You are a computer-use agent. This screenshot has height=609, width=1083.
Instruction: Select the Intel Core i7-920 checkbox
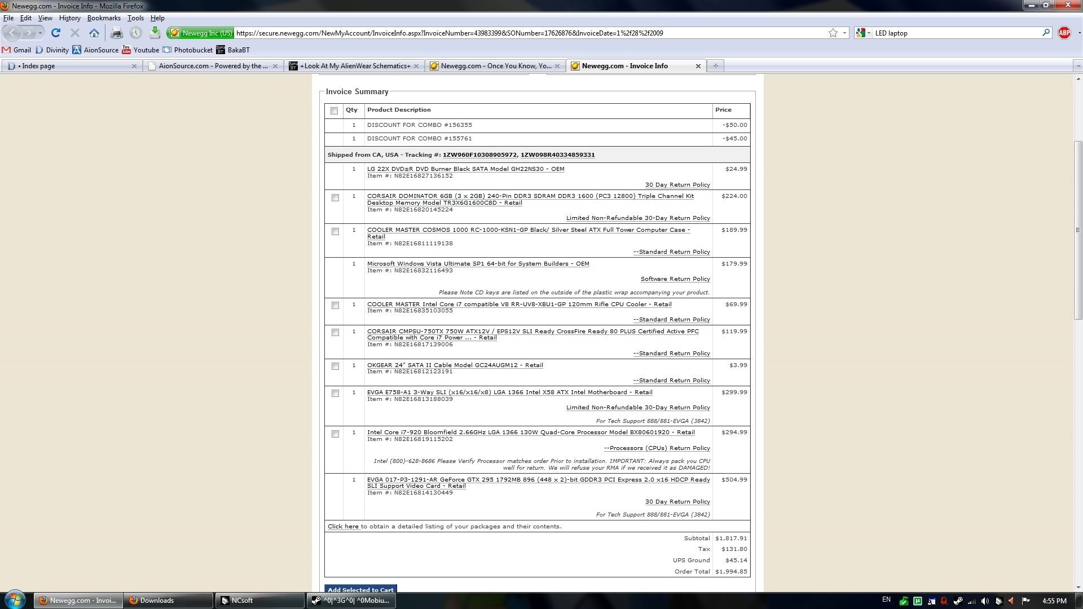click(335, 434)
